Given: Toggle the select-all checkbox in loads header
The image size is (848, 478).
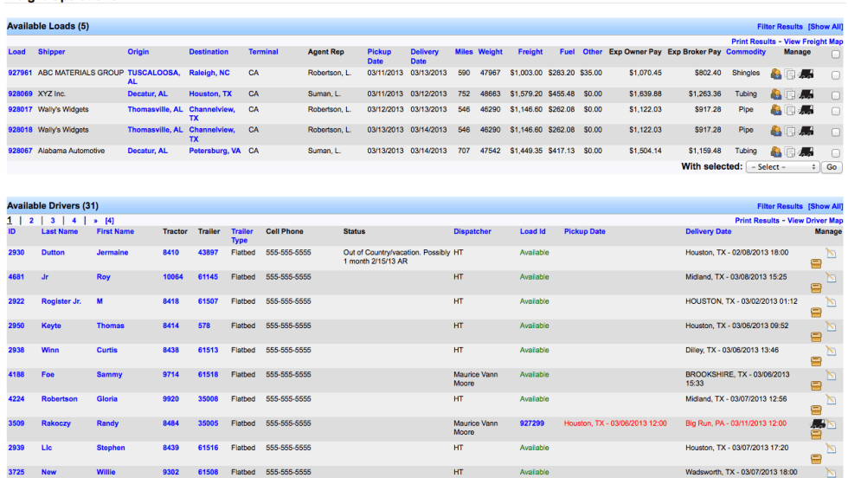Looking at the screenshot, I should (835, 55).
